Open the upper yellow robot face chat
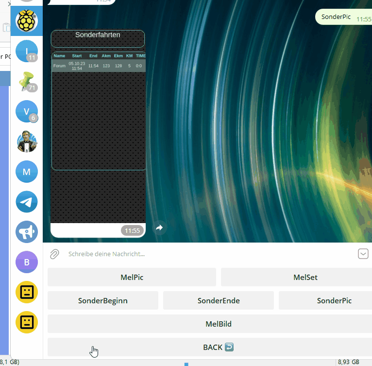The height and width of the screenshot is (366, 372). point(27,292)
